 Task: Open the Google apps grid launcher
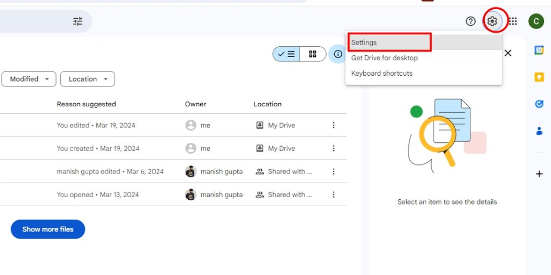click(x=513, y=21)
